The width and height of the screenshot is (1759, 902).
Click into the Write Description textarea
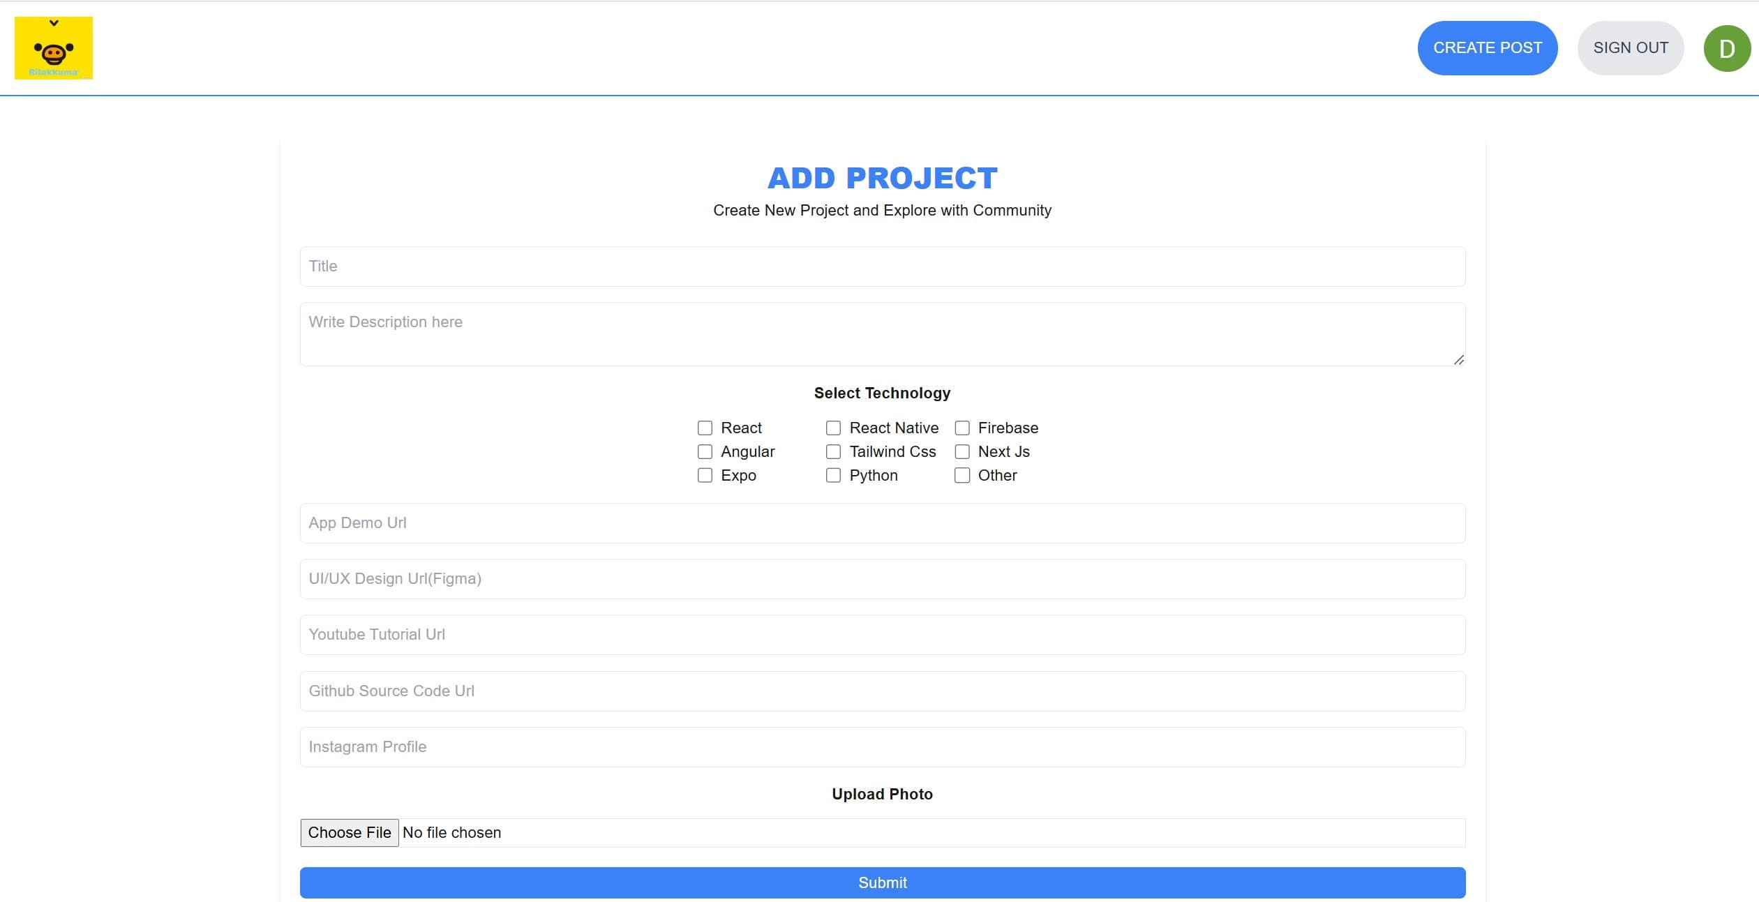pos(882,333)
